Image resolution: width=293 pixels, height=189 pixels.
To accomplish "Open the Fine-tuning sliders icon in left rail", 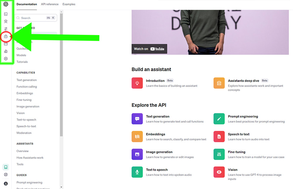I will click(x=6, y=29).
